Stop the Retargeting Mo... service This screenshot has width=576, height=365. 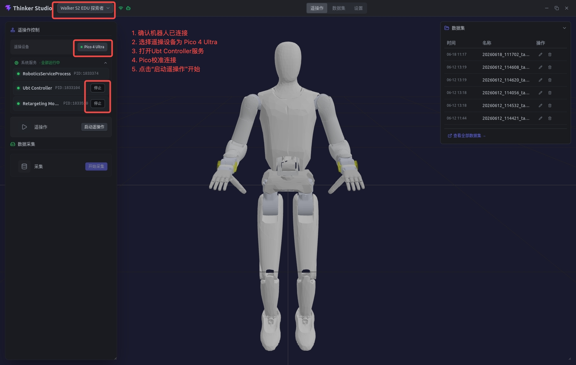coord(98,104)
